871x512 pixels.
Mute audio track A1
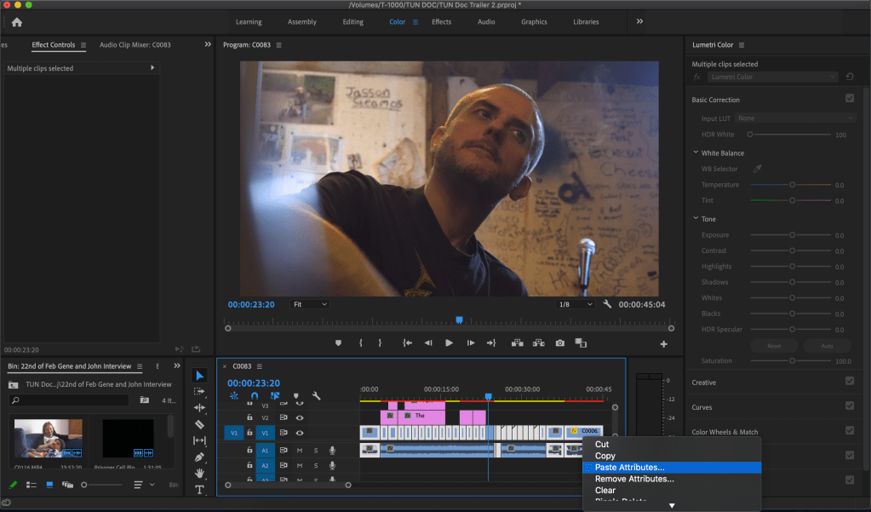300,450
